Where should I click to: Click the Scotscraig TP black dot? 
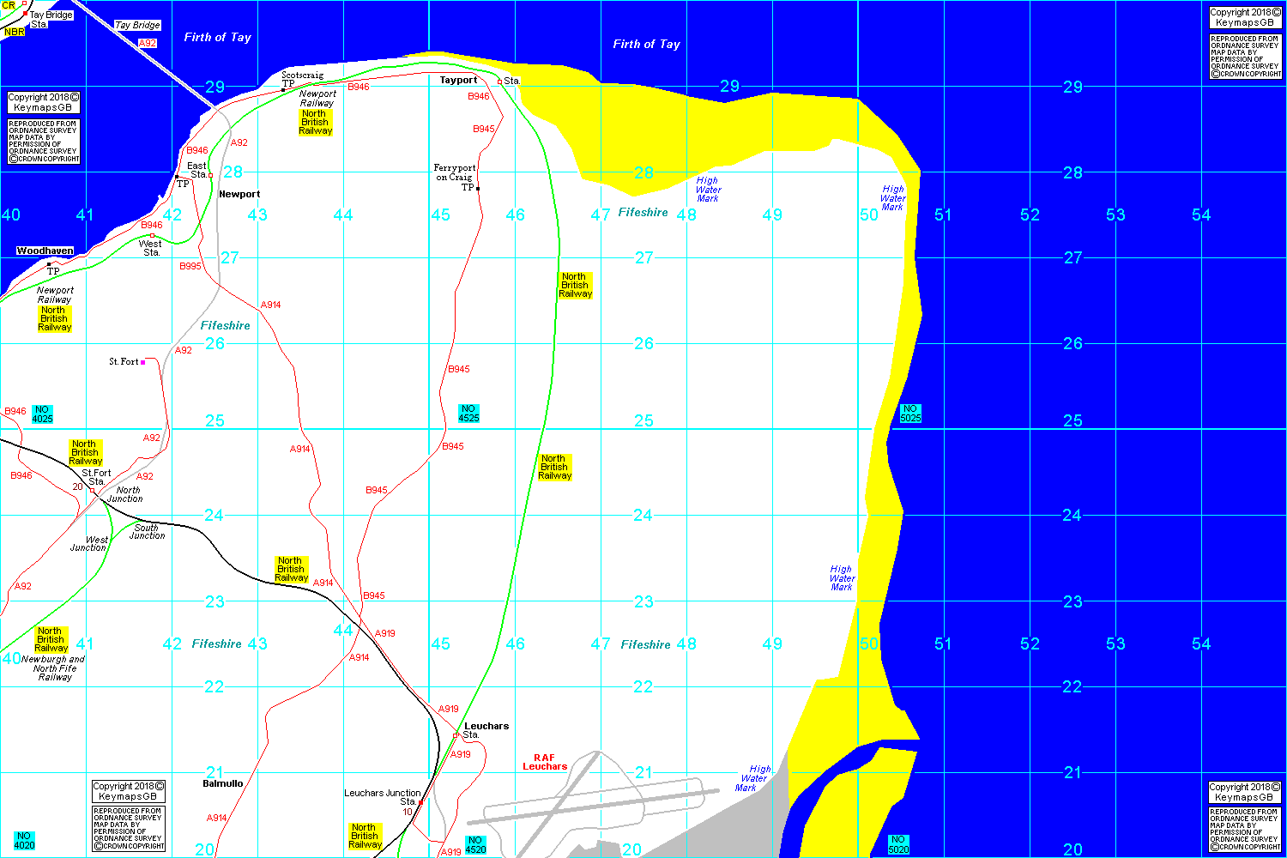click(x=283, y=89)
